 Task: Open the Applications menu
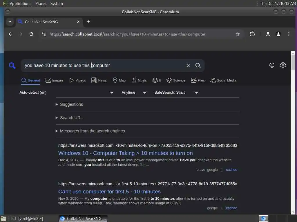coord(21,3)
